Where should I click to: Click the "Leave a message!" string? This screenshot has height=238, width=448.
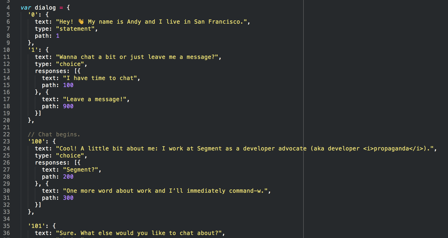[95, 99]
